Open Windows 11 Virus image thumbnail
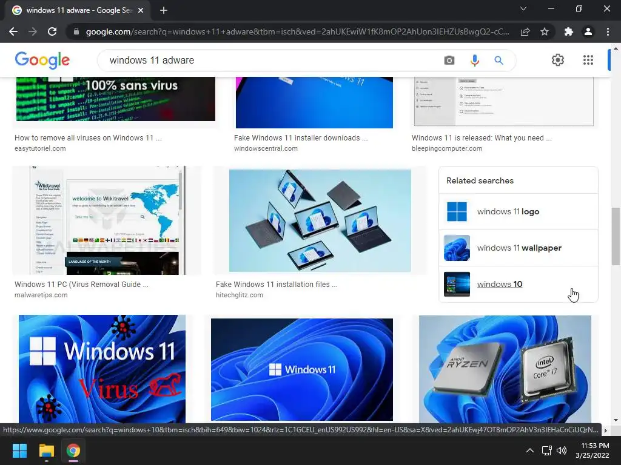The image size is (621, 465). pos(102,369)
